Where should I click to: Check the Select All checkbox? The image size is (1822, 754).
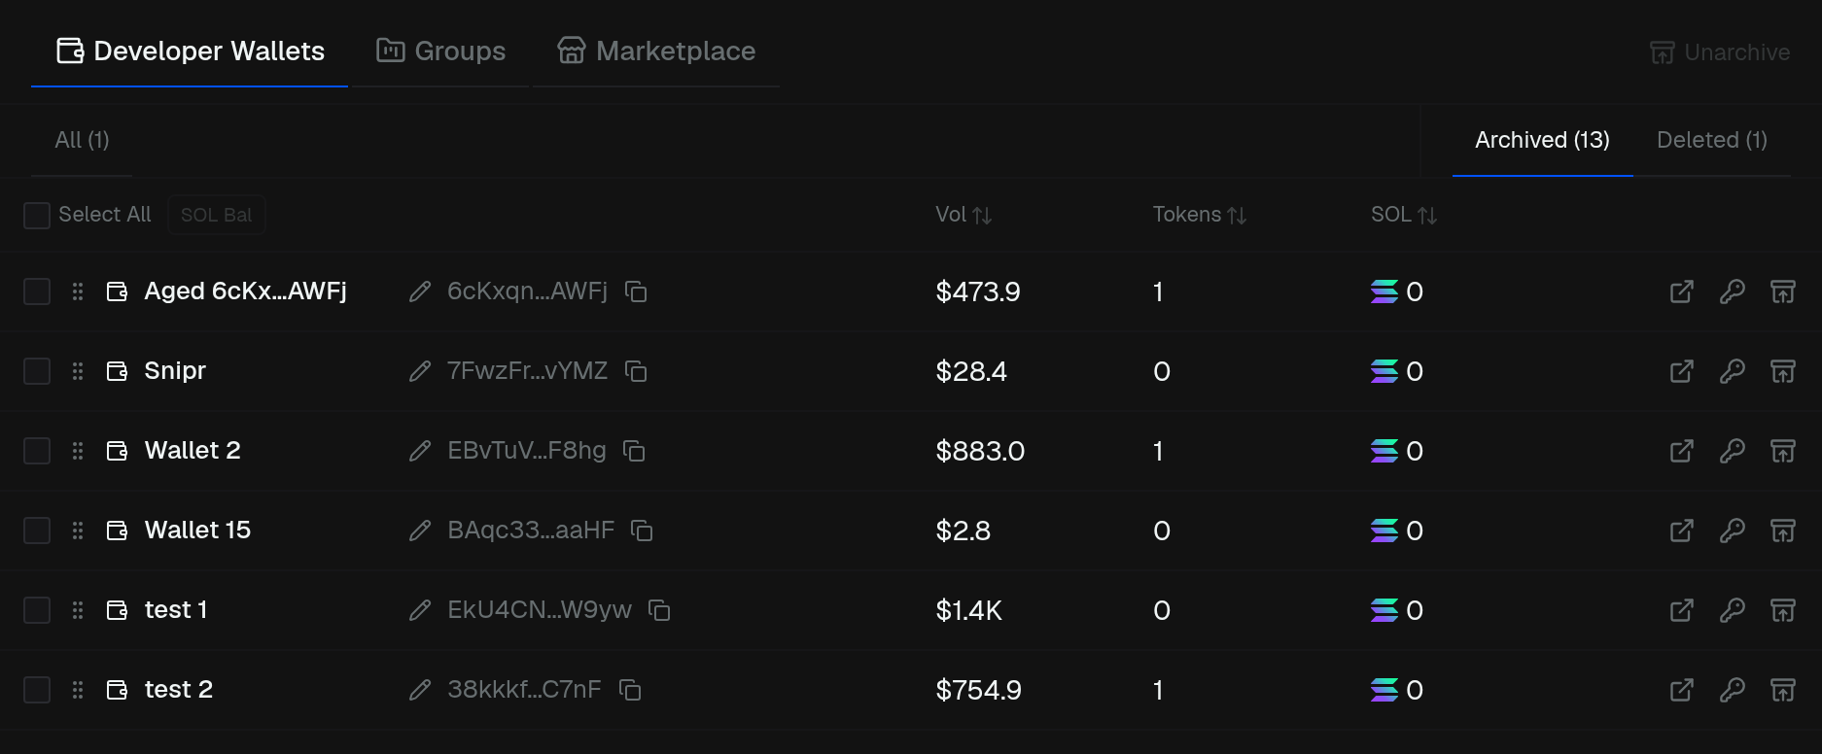coord(37,216)
